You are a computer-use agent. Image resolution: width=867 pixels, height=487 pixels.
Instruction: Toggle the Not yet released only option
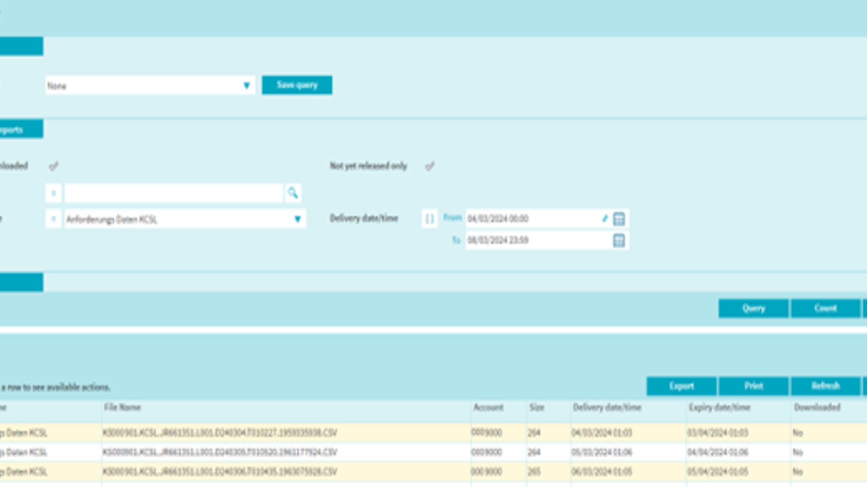tap(429, 166)
